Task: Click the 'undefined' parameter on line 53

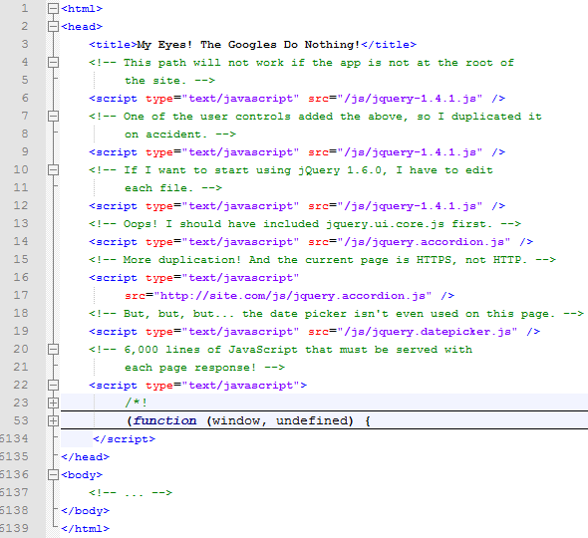Action: (311, 421)
